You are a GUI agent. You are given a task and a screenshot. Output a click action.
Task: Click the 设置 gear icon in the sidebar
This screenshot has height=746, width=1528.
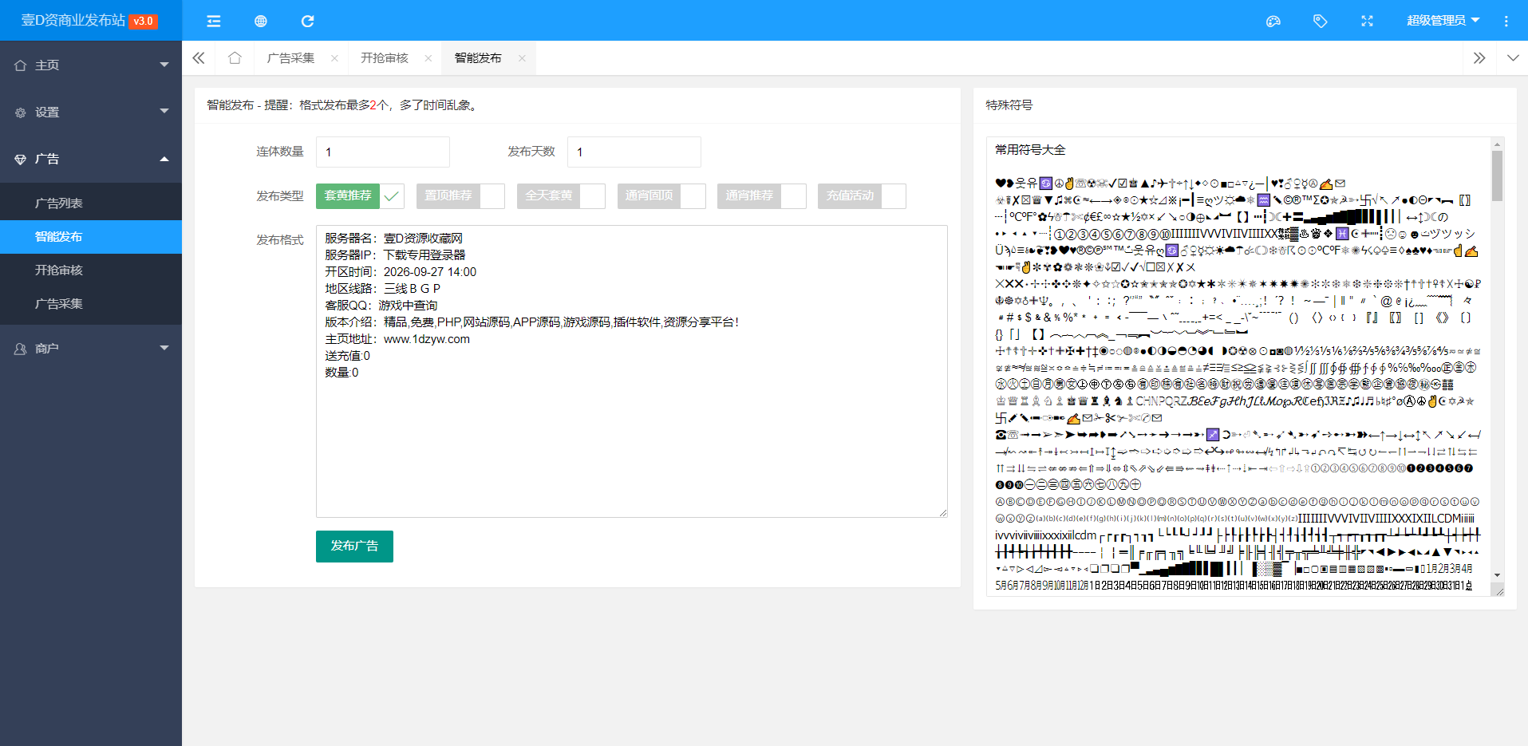(x=21, y=112)
